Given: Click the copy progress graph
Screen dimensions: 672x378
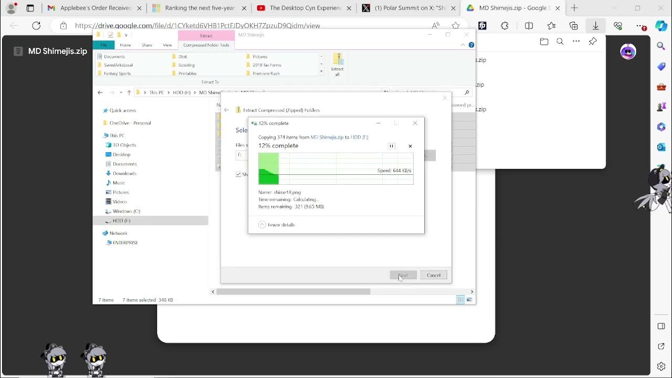Looking at the screenshot, I should (x=336, y=169).
